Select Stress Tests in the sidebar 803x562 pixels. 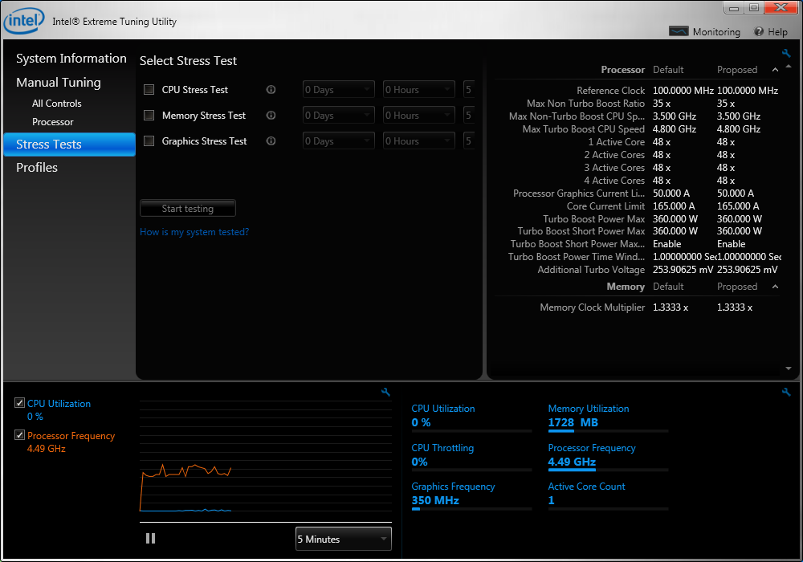[x=69, y=145]
